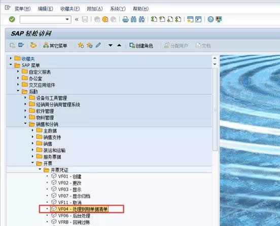Collapse the 后勤 folder
Viewport: 280px width, 226px height.
(18, 91)
